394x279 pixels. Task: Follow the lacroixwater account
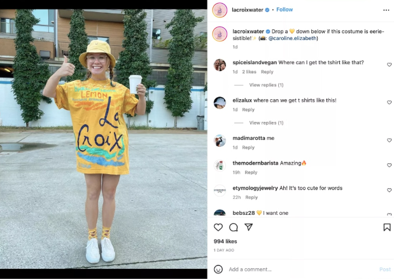coord(285,10)
